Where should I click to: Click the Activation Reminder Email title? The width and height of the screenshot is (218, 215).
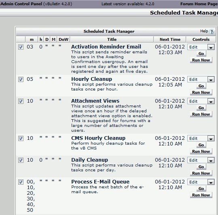point(106,46)
